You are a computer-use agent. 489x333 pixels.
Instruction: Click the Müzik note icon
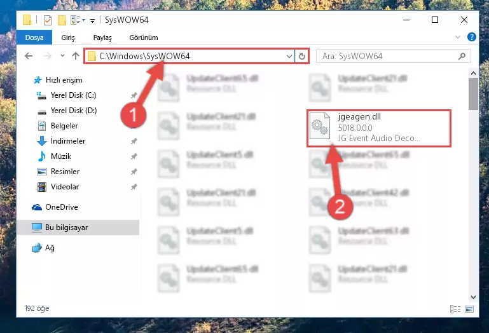(42, 156)
